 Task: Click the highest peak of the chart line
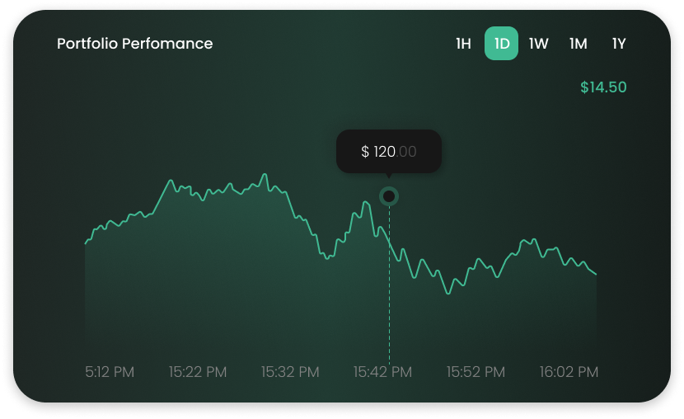[265, 174]
